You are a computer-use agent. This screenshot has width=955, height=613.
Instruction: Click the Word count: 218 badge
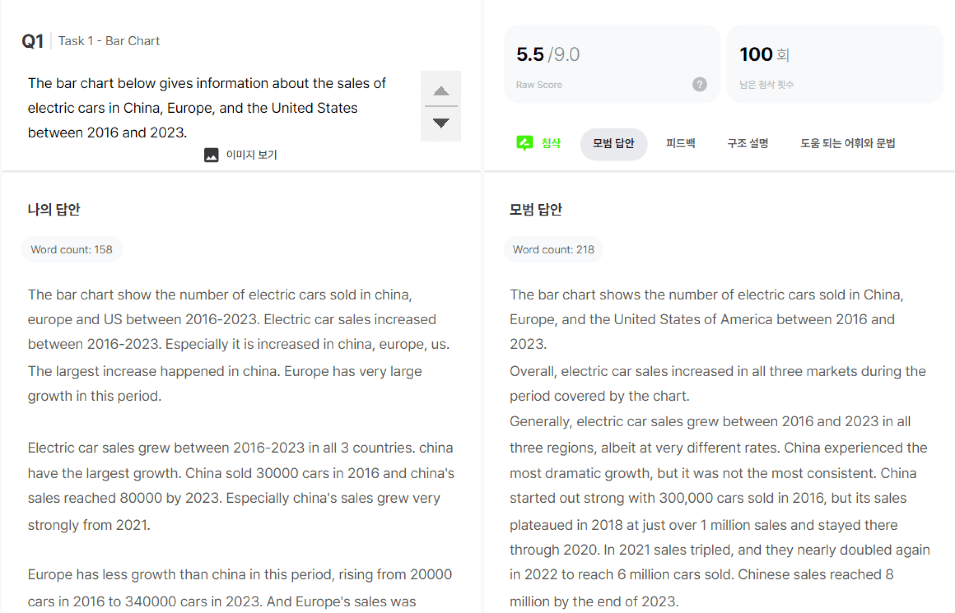point(553,250)
